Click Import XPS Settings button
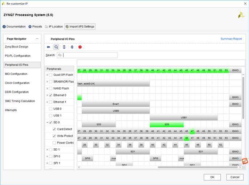Viewport: 249px width, 185px height. [x=80, y=26]
